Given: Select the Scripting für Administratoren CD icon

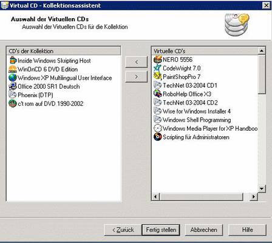Looking at the screenshot, I should (157, 137).
